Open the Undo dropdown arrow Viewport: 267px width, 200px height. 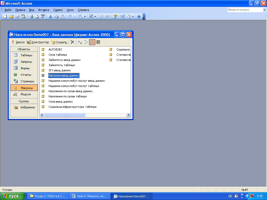[x=74, y=16]
